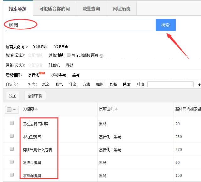Viewport: 201px width, 182px height.
Task: Click keyword 怎么去脚气脚臭
Action: pyautogui.click(x=35, y=124)
